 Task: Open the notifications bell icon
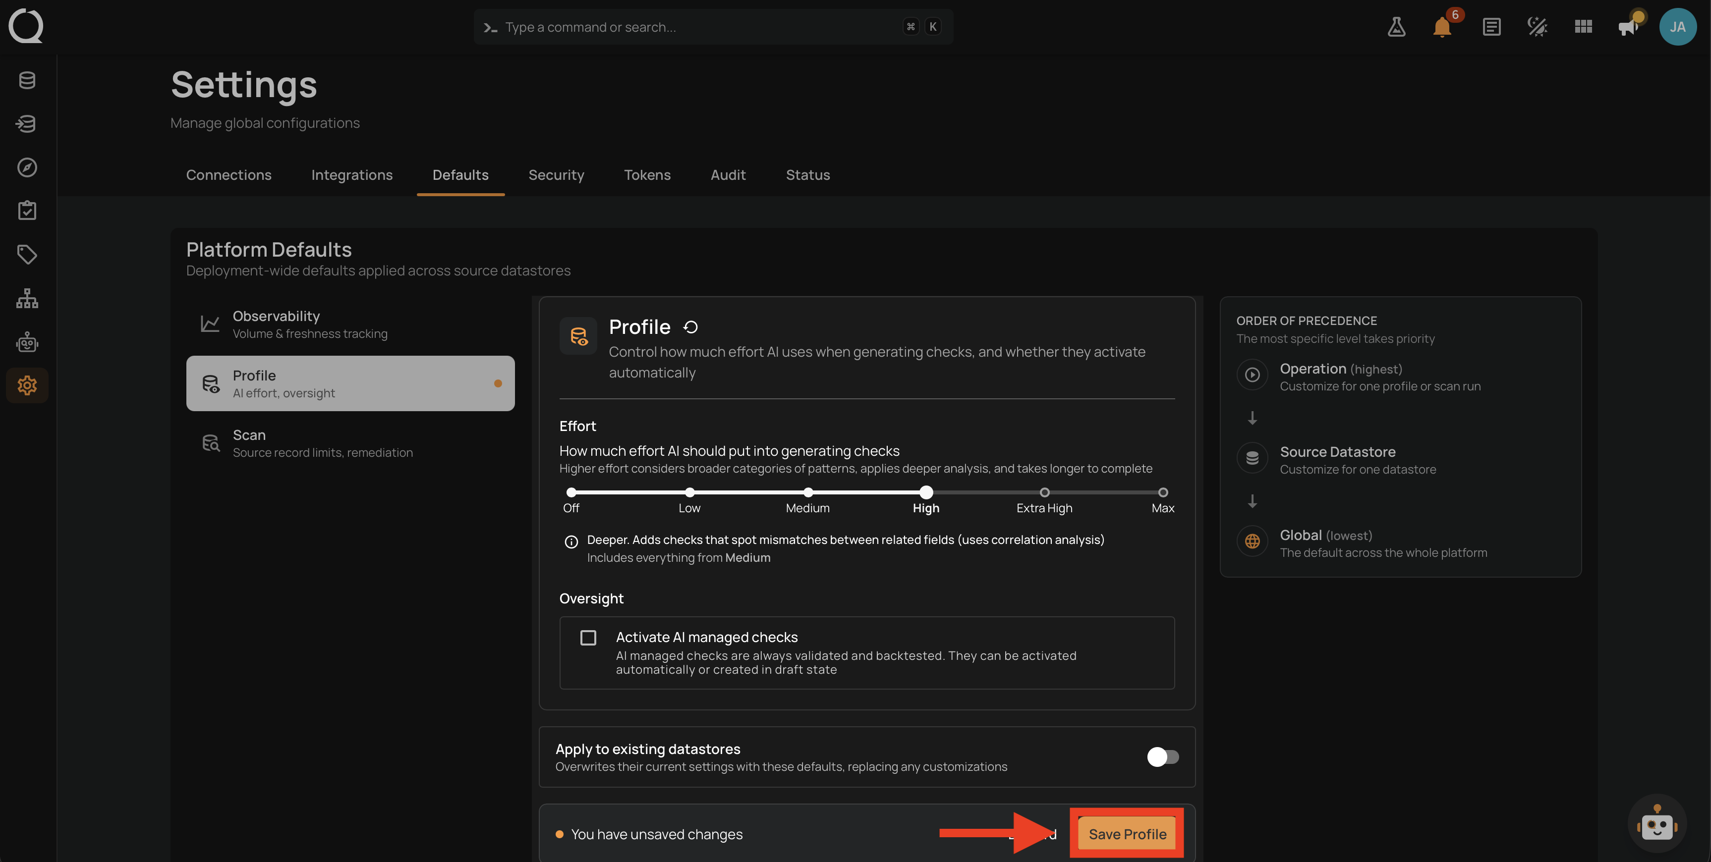point(1442,27)
